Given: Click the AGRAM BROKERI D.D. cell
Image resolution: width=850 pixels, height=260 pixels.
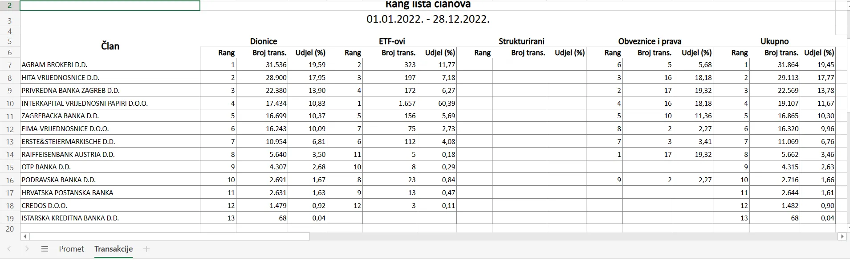Looking at the screenshot, I should coord(110,65).
